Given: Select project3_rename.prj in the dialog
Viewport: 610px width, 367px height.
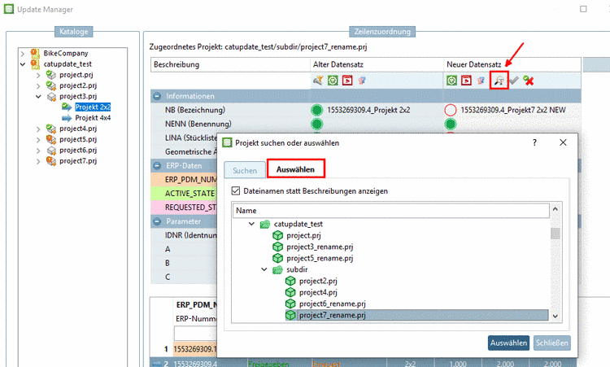Looking at the screenshot, I should (320, 247).
